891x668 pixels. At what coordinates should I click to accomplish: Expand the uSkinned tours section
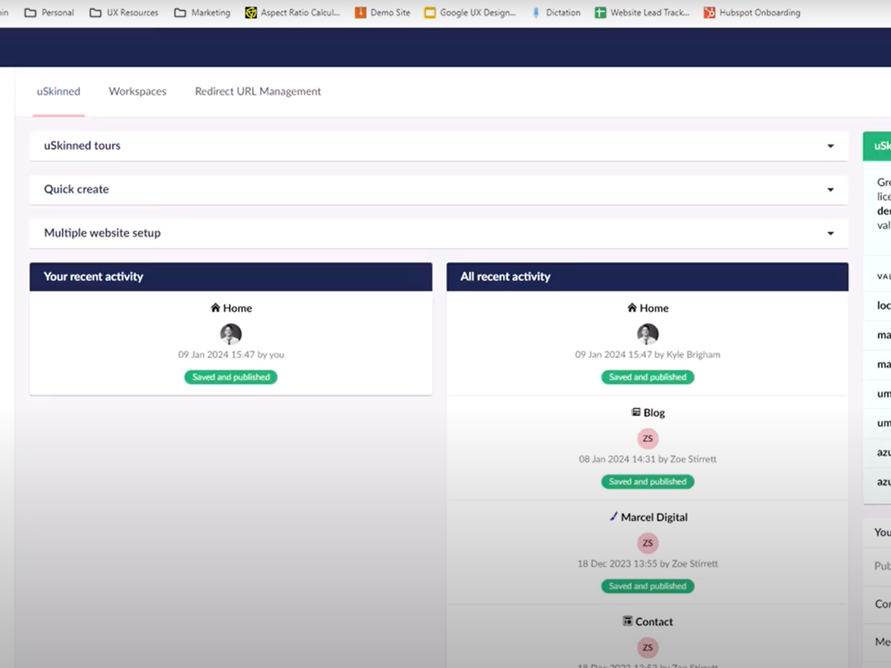830,146
